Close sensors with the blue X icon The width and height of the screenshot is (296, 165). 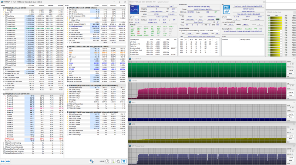[x=124, y=161]
